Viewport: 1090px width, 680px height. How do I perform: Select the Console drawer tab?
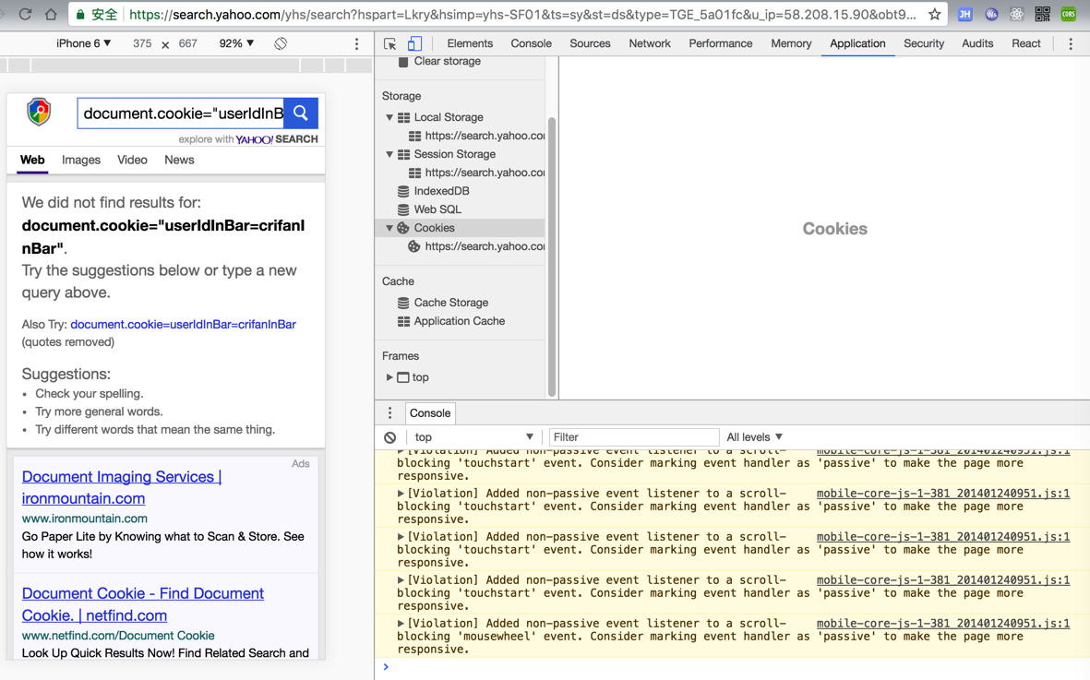pyautogui.click(x=429, y=412)
